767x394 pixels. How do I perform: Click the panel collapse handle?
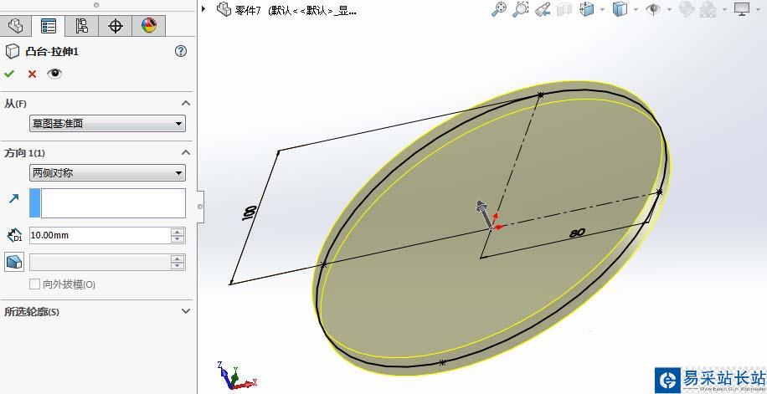point(200,207)
